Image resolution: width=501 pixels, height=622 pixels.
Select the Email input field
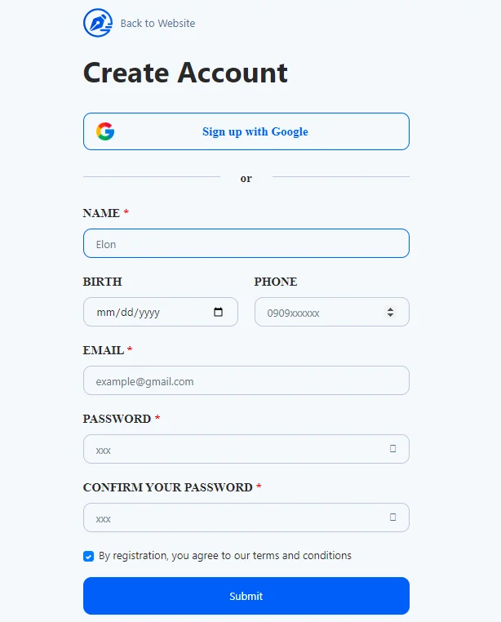[x=246, y=380]
